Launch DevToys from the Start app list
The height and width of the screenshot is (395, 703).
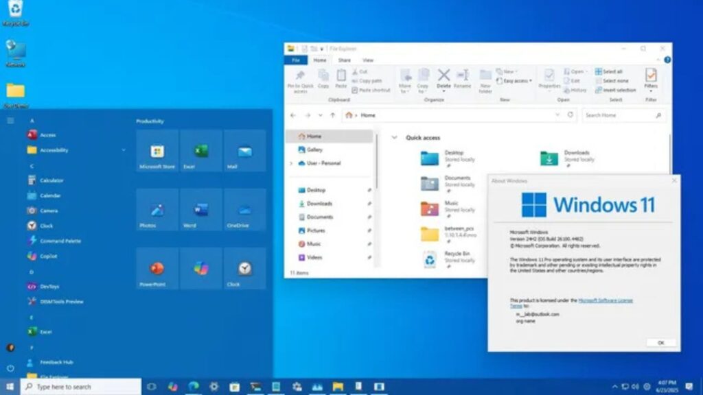tap(49, 287)
